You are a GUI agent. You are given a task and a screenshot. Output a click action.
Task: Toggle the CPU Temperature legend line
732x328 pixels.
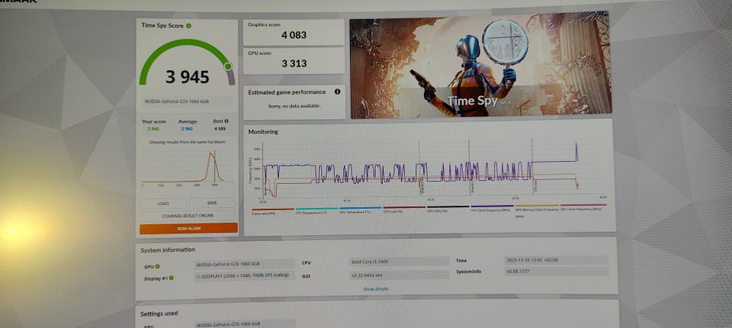click(x=317, y=211)
